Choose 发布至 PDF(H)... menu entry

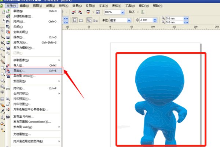coord(33,117)
